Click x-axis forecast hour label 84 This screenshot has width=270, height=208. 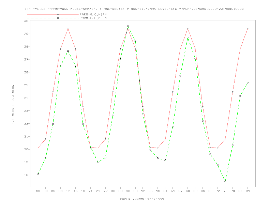[x=247, y=191]
